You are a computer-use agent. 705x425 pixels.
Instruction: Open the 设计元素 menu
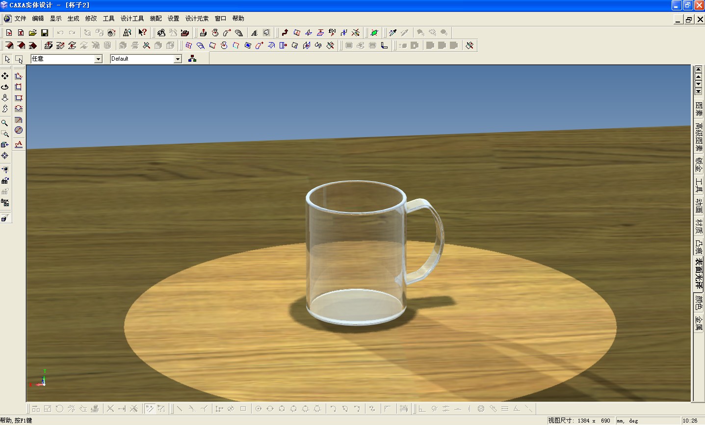197,19
